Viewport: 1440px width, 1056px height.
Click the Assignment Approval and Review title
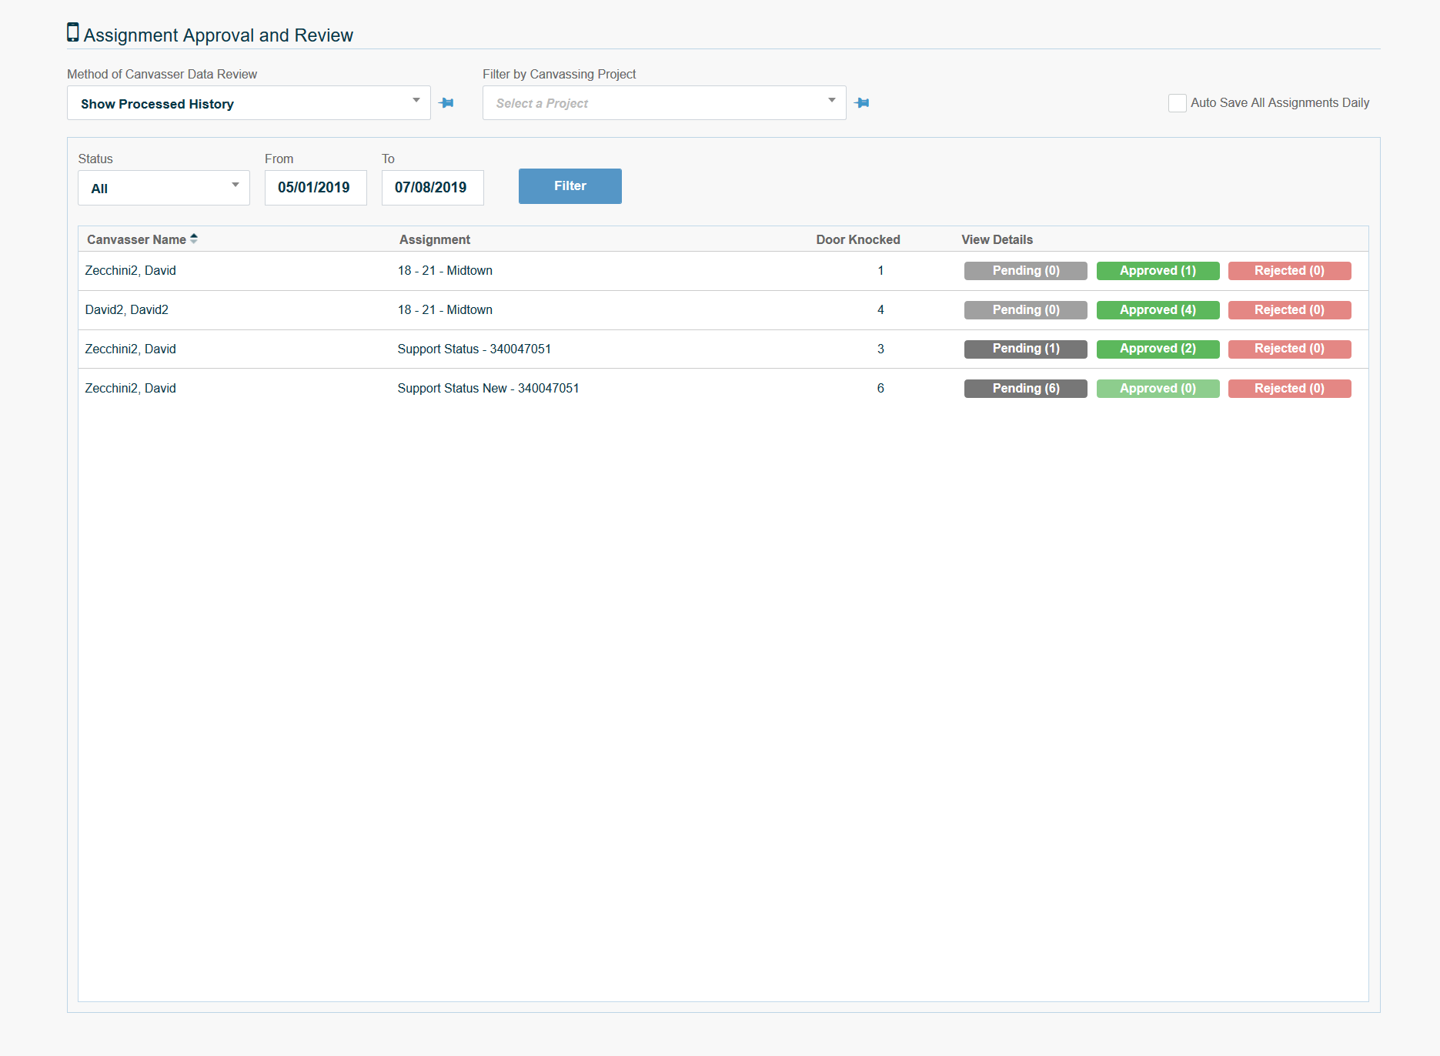point(219,35)
